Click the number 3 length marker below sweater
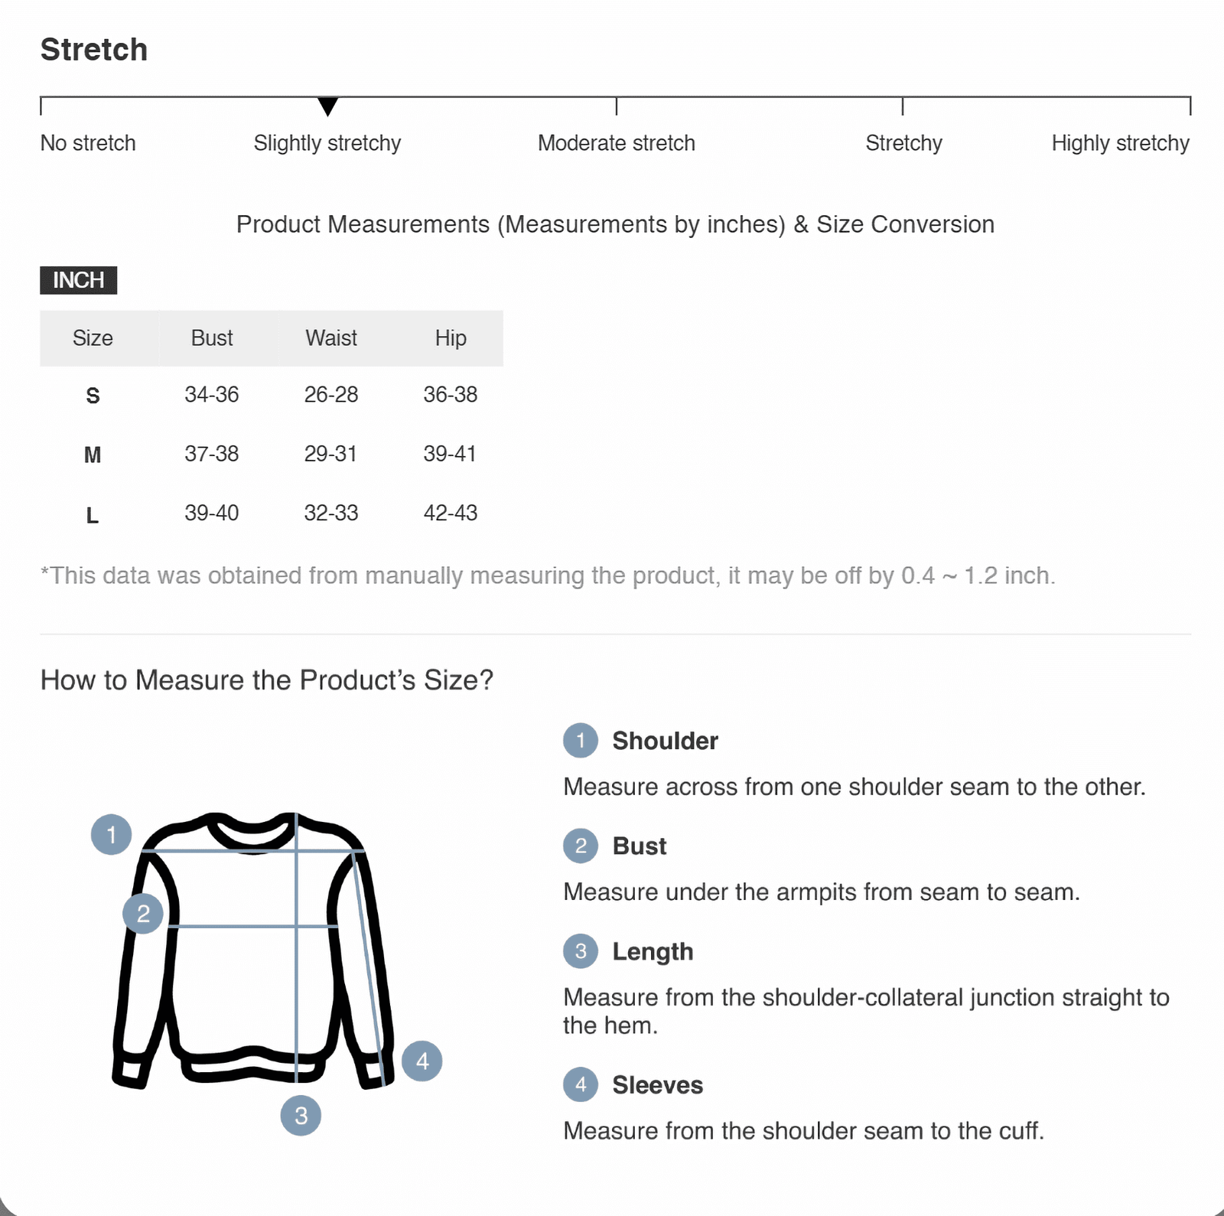The width and height of the screenshot is (1224, 1216). coord(301,1116)
